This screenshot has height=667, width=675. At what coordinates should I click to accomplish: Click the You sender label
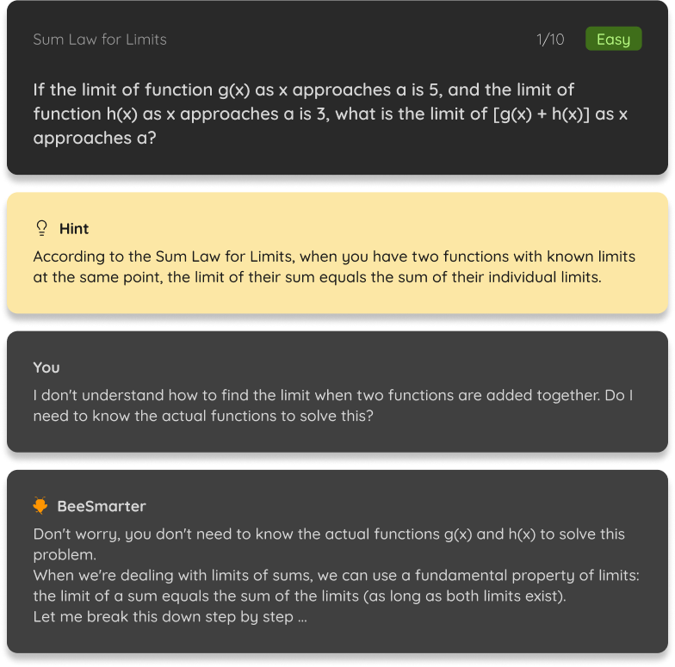[46, 367]
